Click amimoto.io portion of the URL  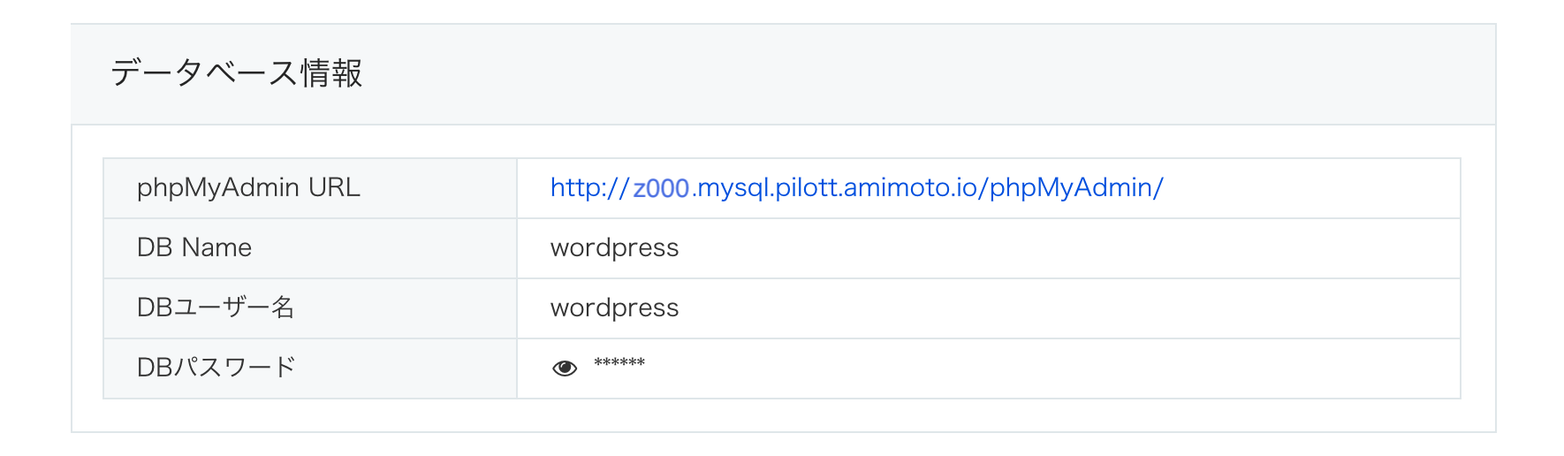[911, 187]
